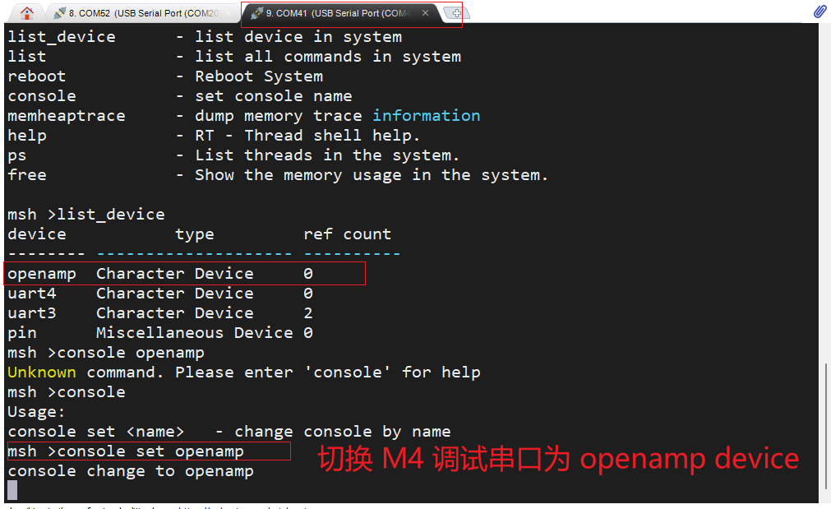Click the serial plug icon on the COM52 tab

[x=60, y=12]
